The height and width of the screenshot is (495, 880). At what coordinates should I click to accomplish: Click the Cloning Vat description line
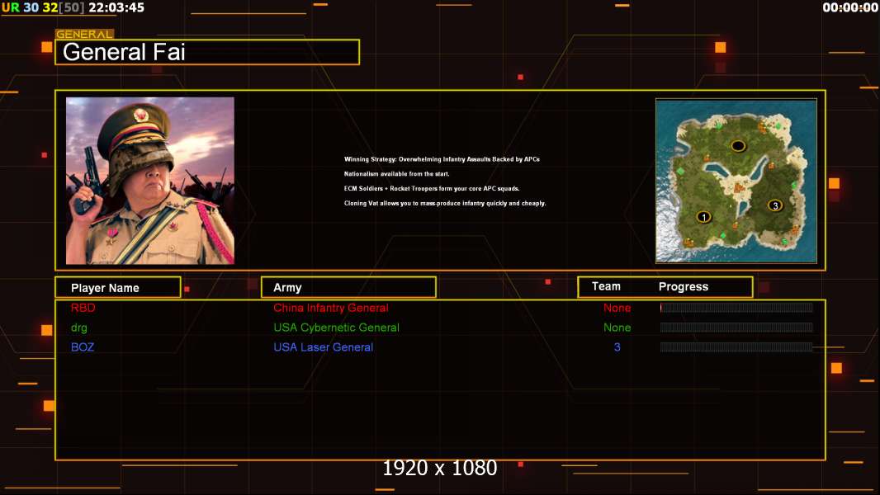[444, 203]
